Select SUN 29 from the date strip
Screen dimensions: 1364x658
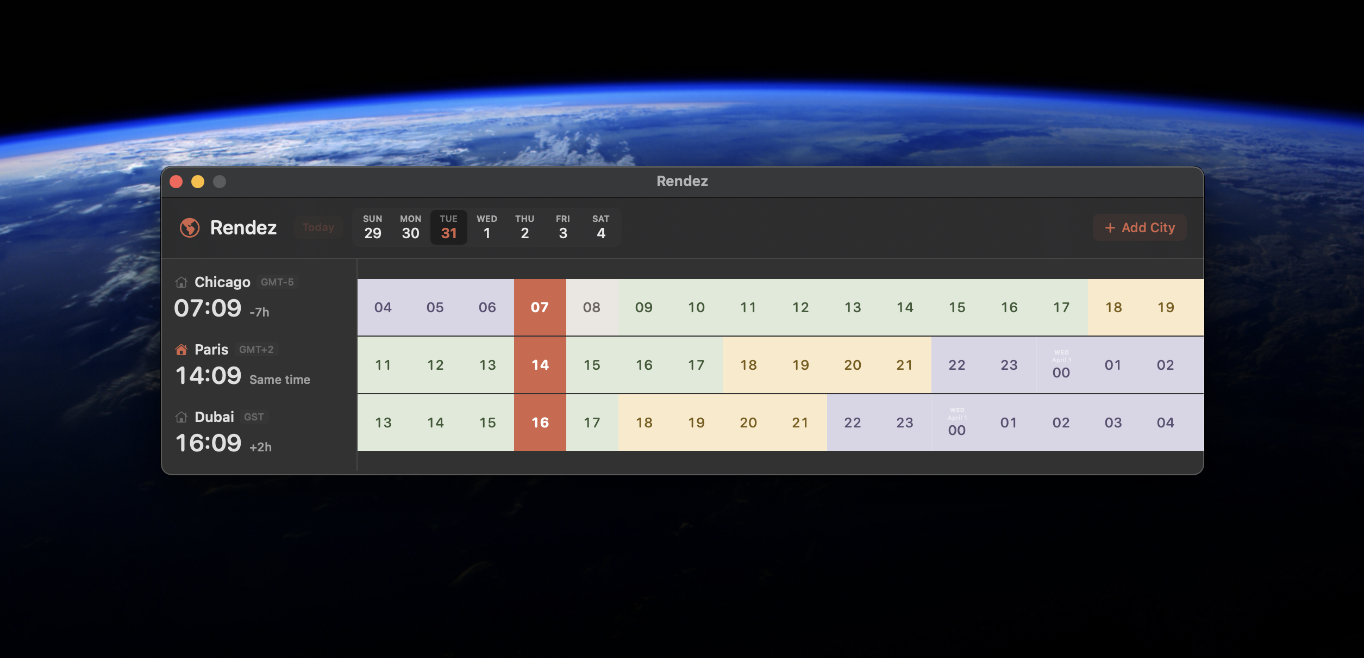372,227
